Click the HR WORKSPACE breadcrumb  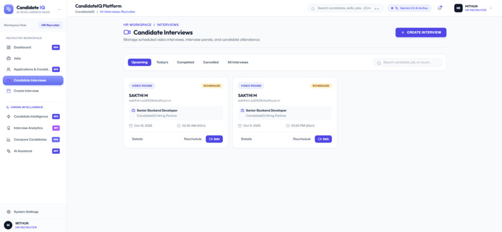click(x=138, y=25)
